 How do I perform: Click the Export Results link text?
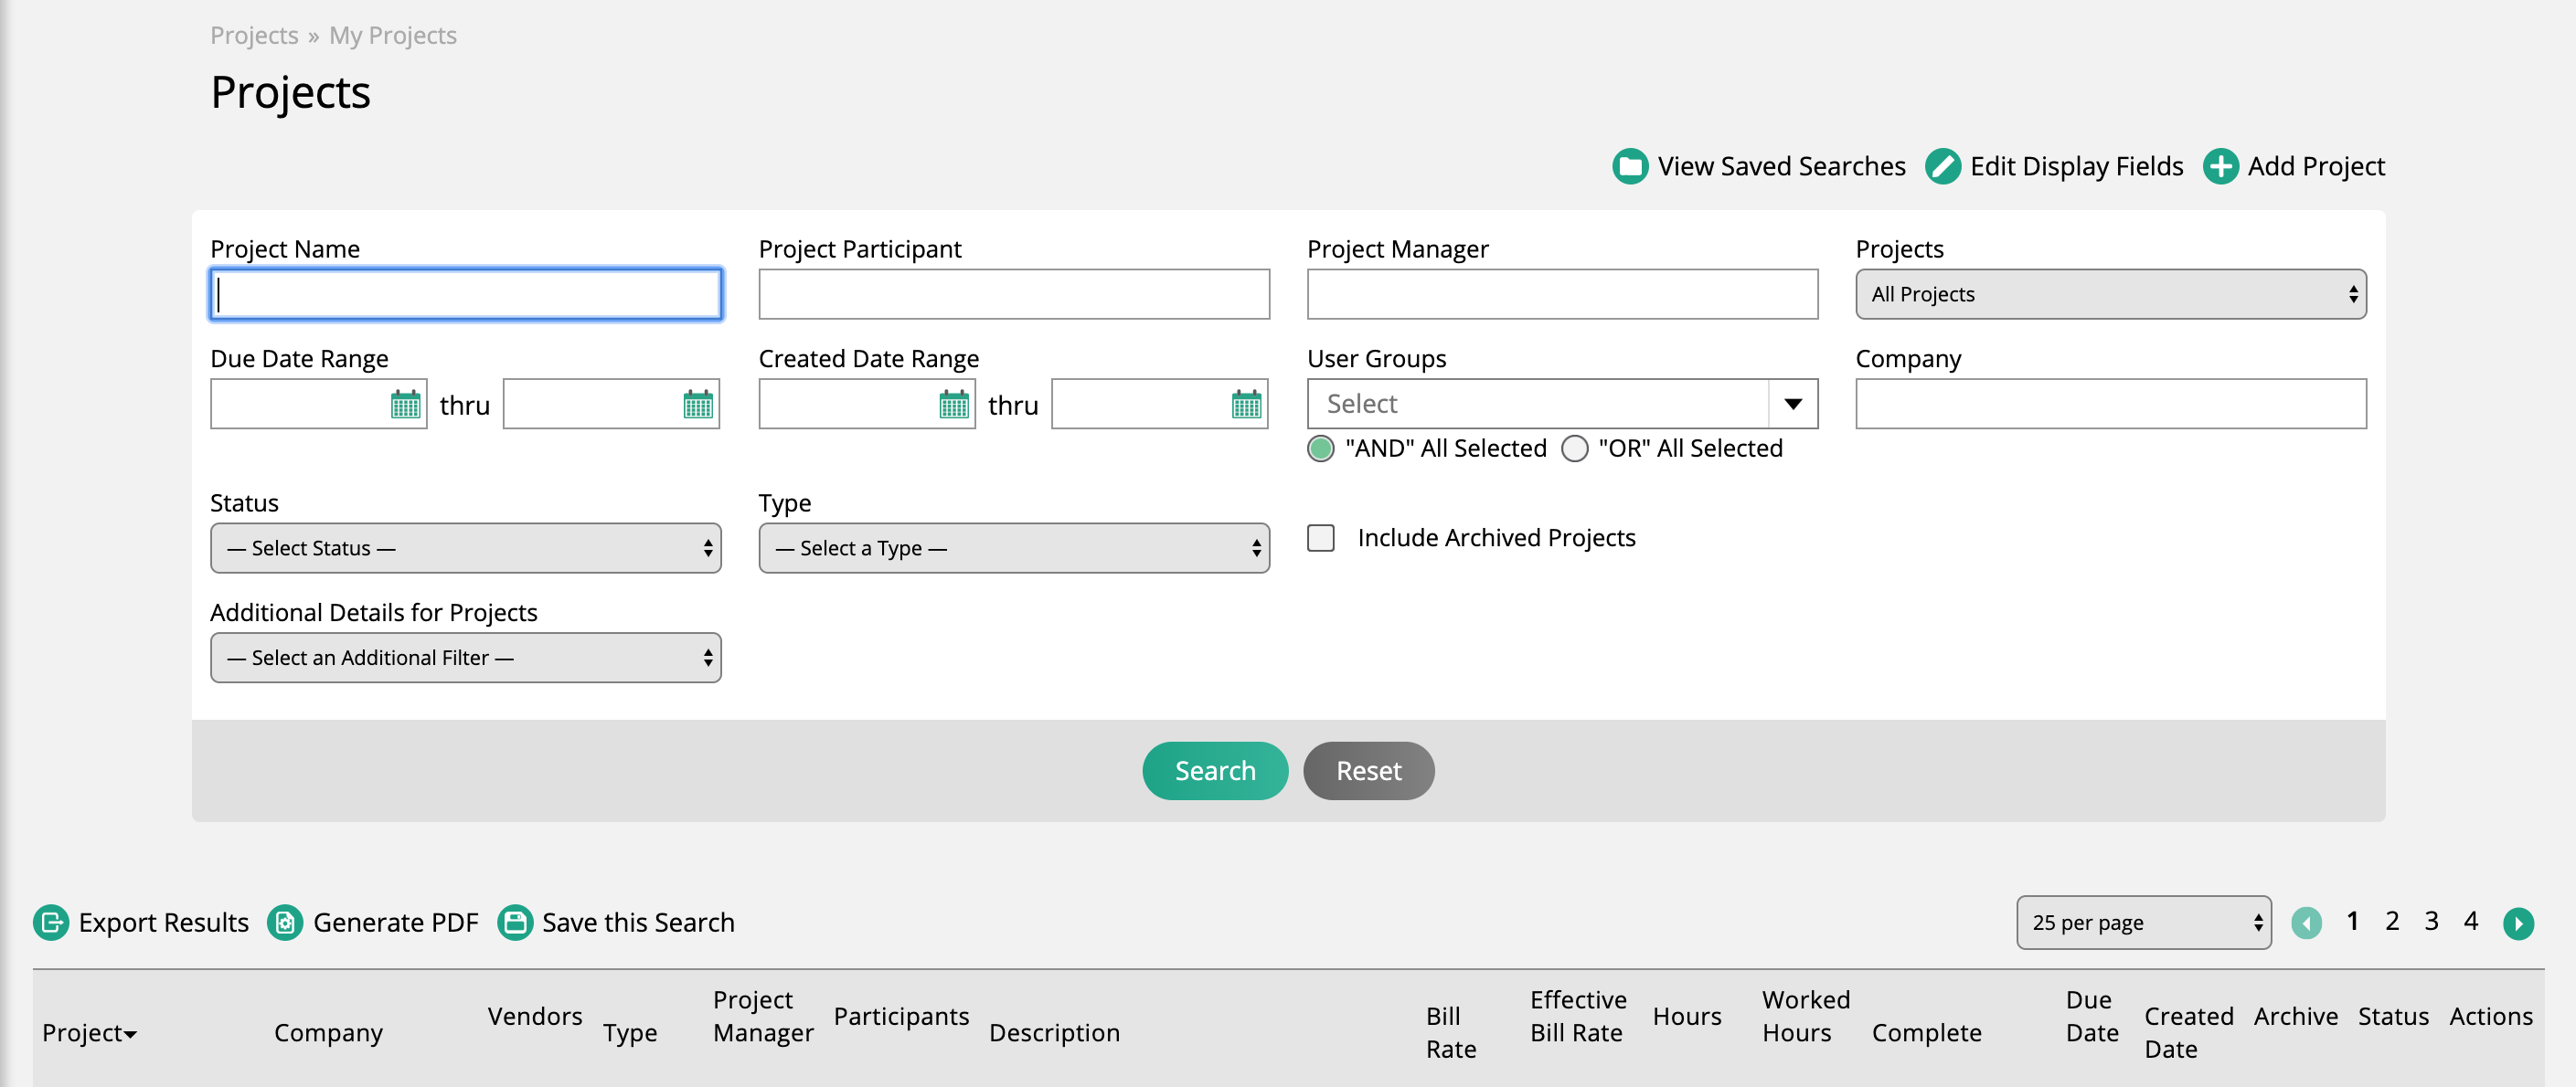point(163,923)
